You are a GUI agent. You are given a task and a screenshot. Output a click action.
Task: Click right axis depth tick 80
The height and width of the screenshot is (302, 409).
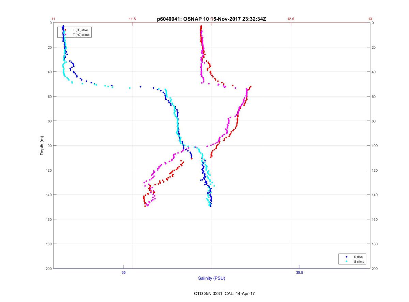click(374, 121)
